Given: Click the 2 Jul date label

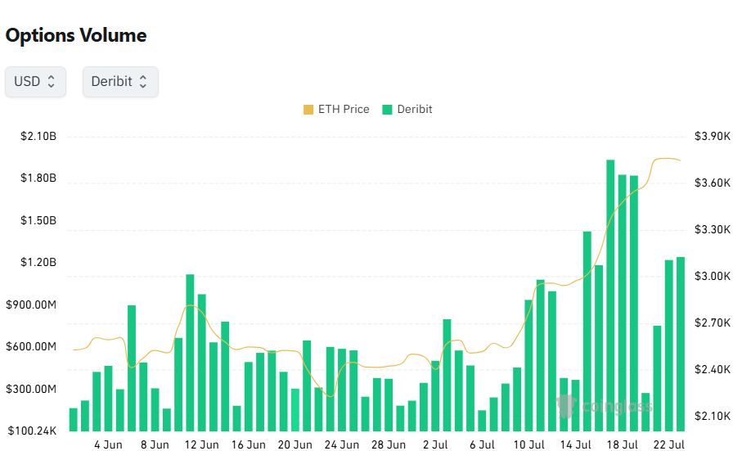Looking at the screenshot, I should pyautogui.click(x=435, y=444).
